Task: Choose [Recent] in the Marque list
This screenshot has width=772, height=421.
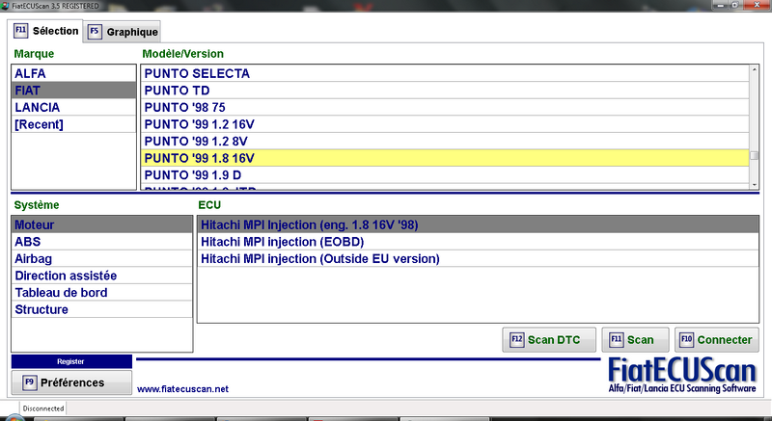Action: (74, 124)
